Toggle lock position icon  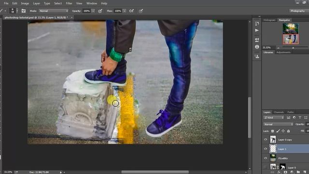pyautogui.click(x=283, y=131)
